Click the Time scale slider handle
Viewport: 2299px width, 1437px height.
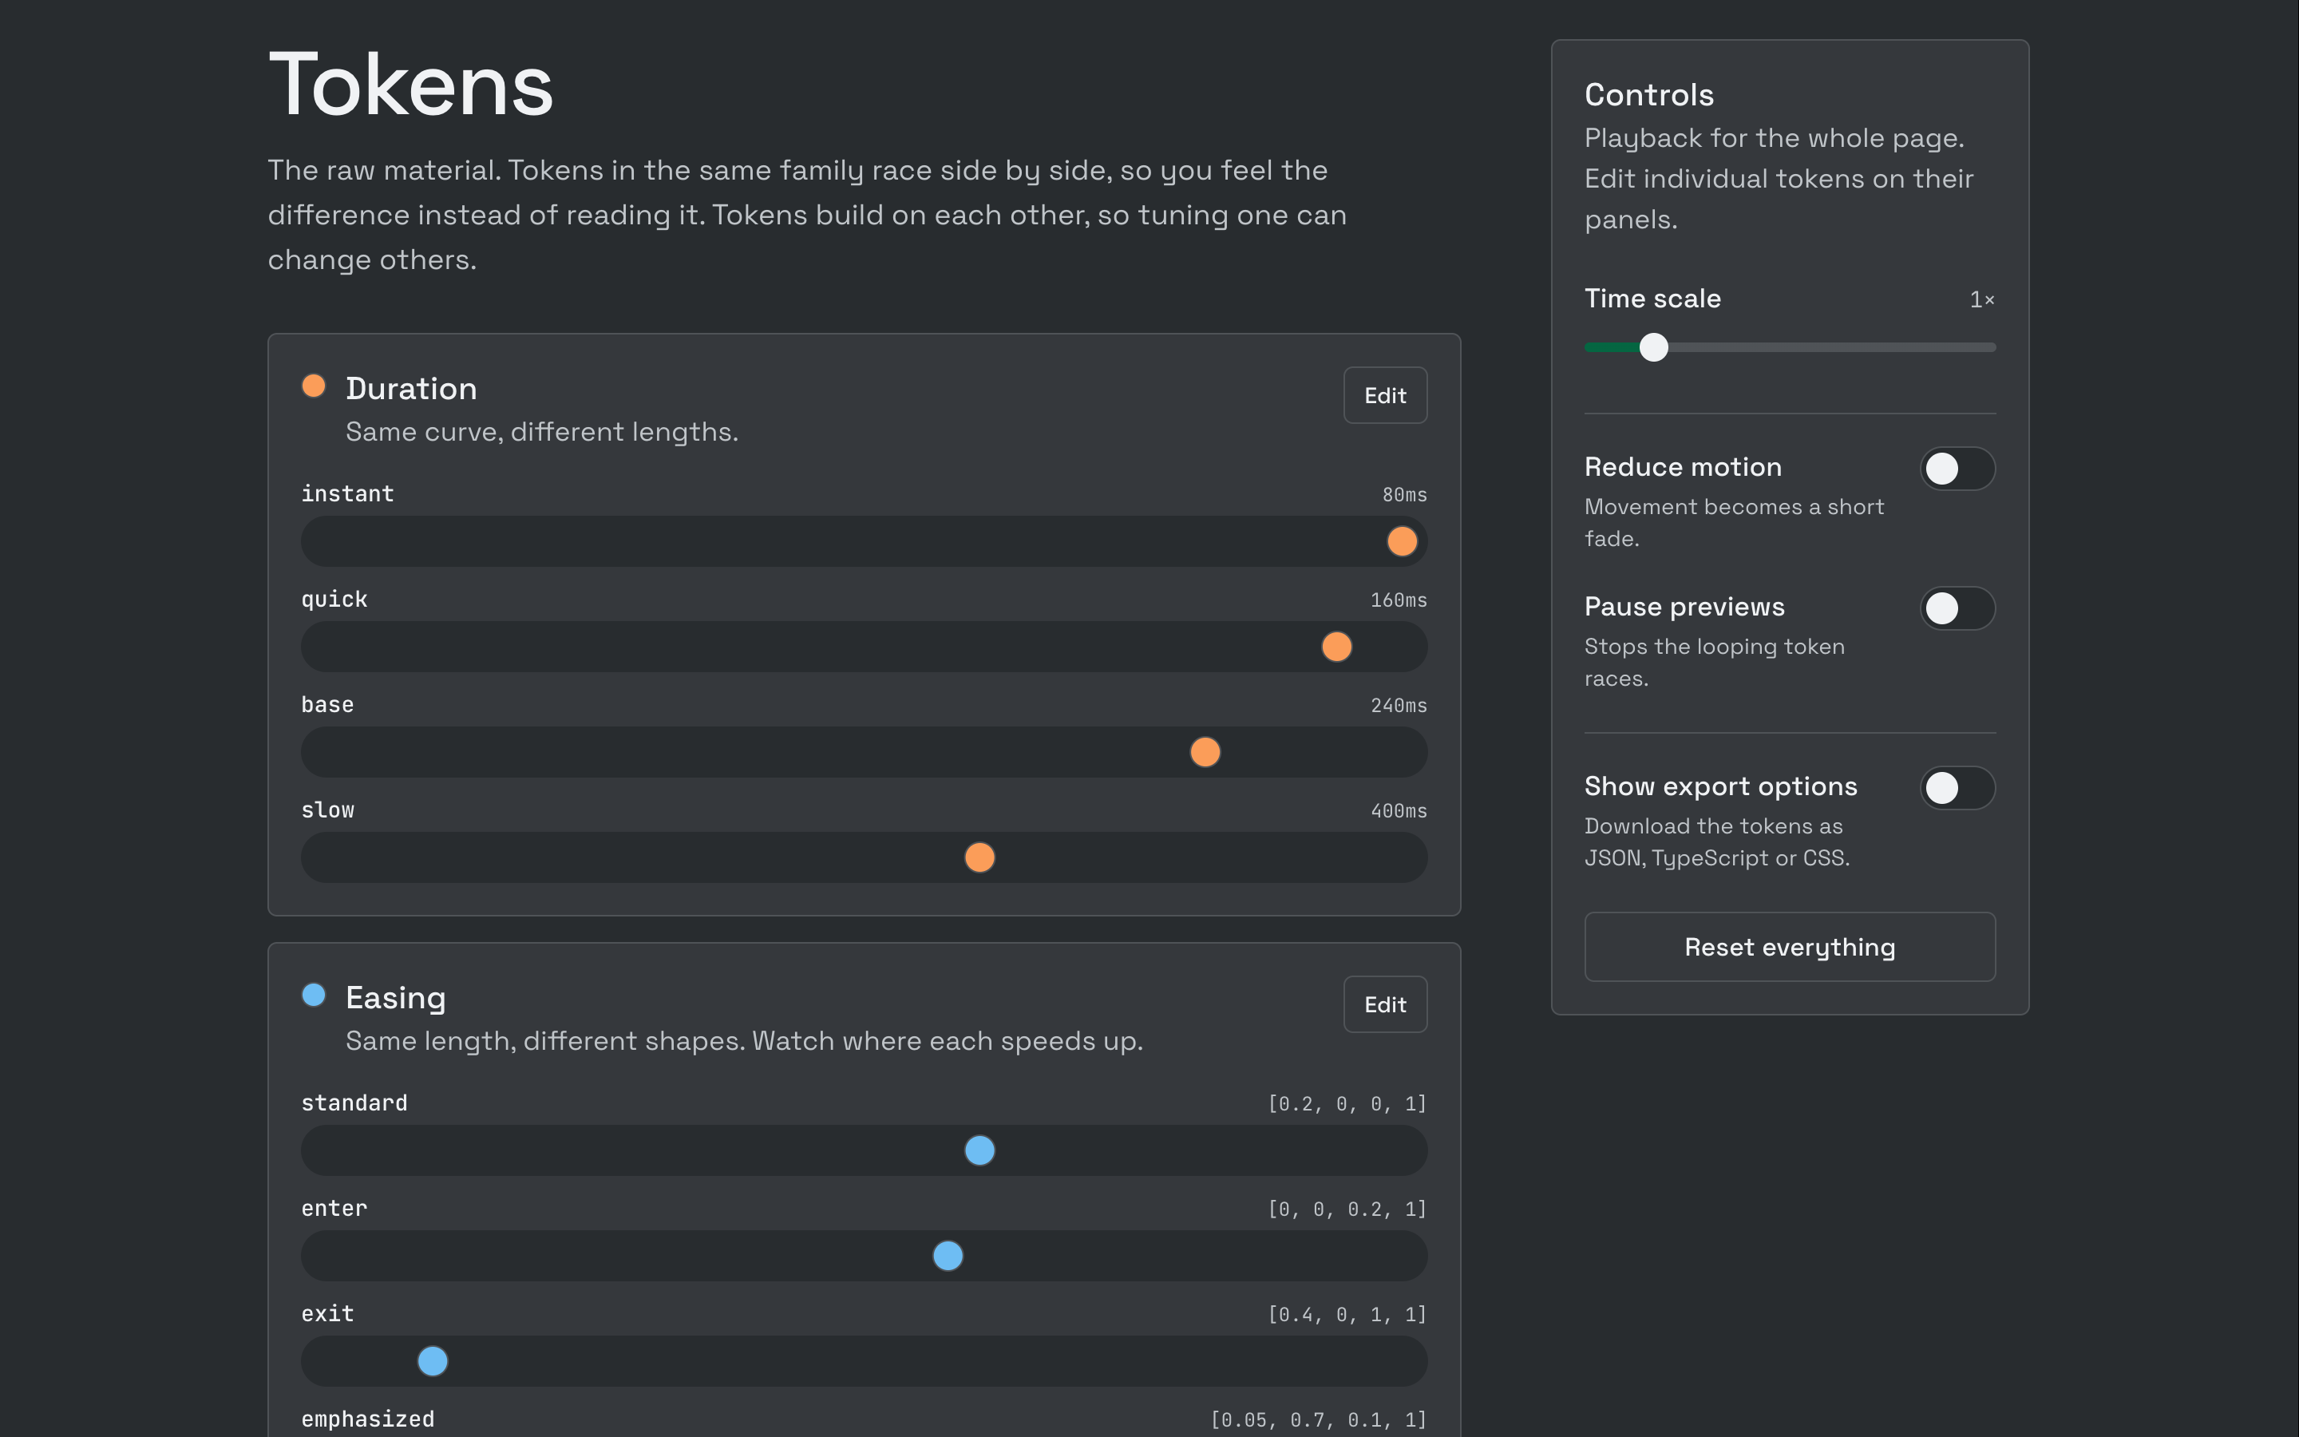[x=1654, y=348]
